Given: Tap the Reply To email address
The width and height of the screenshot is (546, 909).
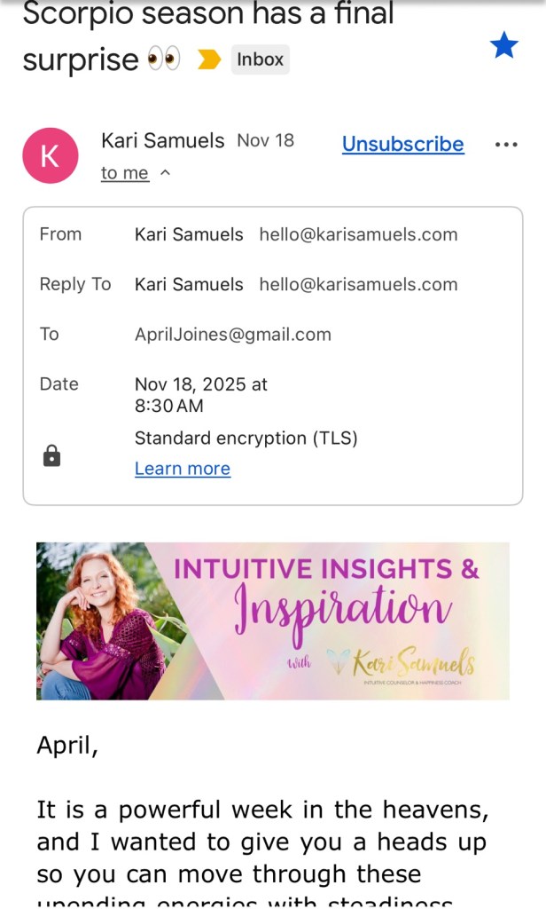Looking at the screenshot, I should click(x=358, y=284).
